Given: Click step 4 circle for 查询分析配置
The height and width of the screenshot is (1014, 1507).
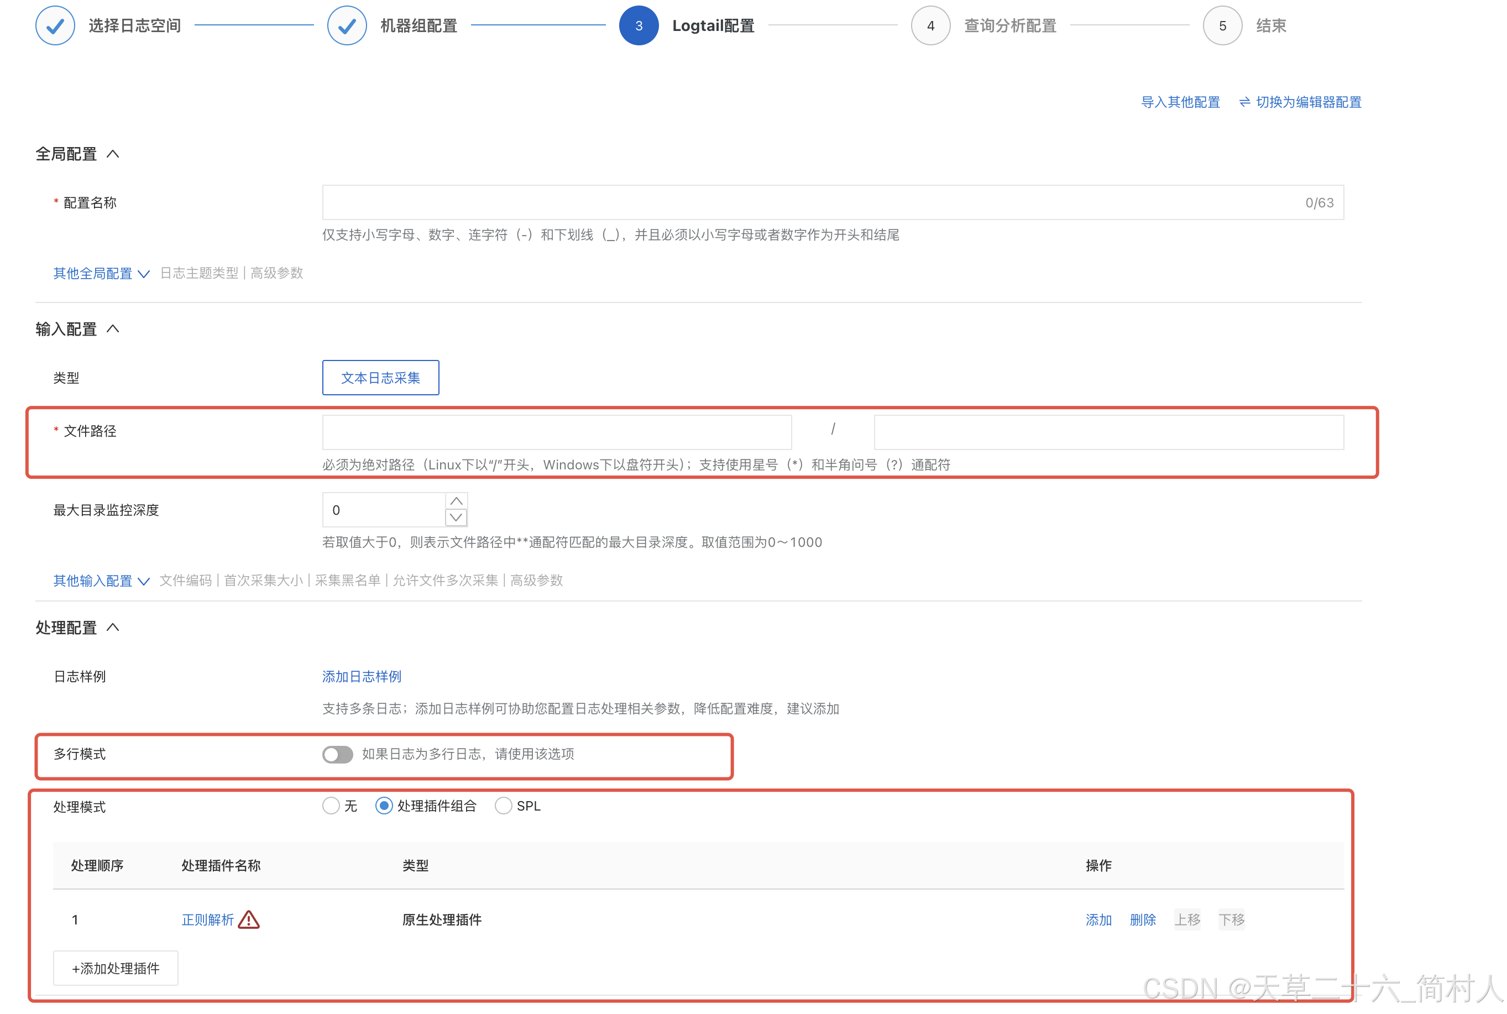Looking at the screenshot, I should coord(930,26).
